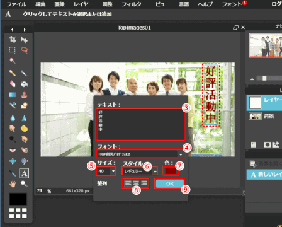Select the レイヤー text layer thumbnail
The height and width of the screenshot is (227, 282).
tap(255, 103)
